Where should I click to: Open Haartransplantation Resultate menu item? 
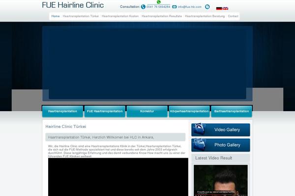pos(162,16)
